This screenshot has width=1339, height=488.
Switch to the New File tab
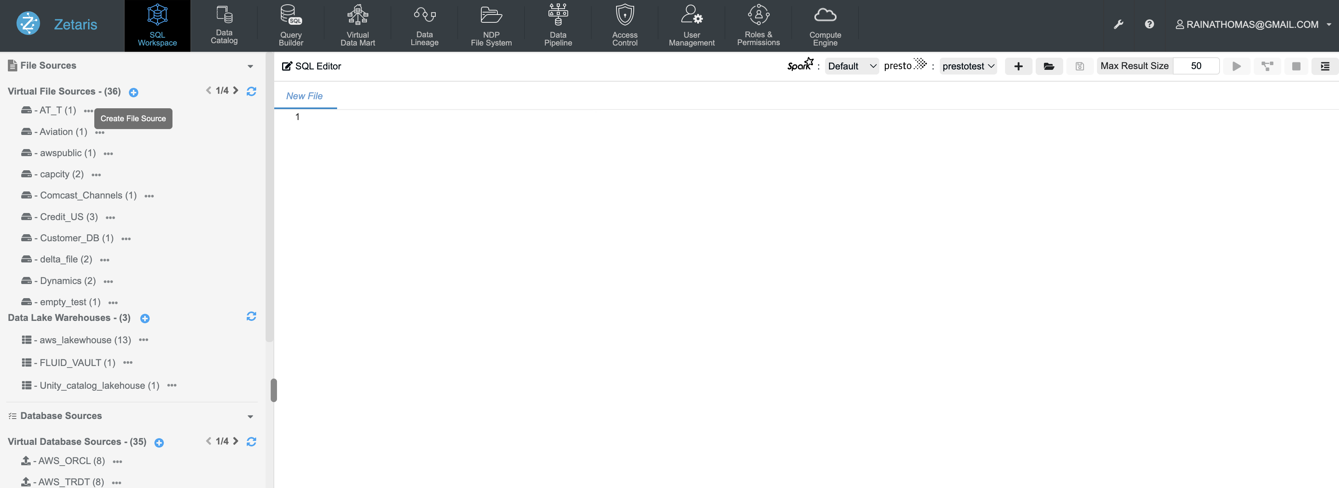[x=304, y=96]
